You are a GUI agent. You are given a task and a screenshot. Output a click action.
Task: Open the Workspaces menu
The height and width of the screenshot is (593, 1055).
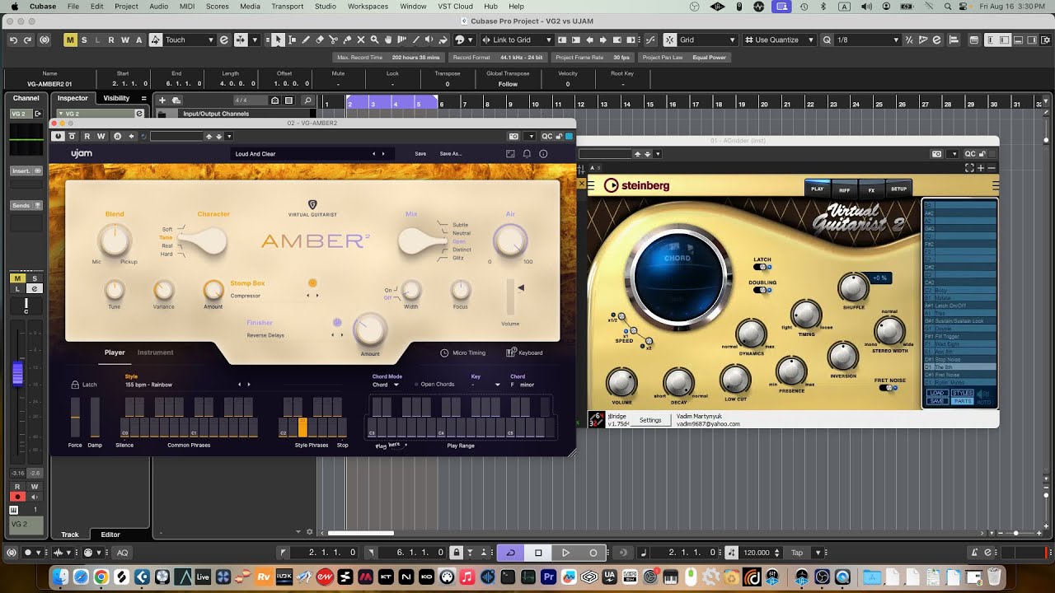[x=368, y=7]
